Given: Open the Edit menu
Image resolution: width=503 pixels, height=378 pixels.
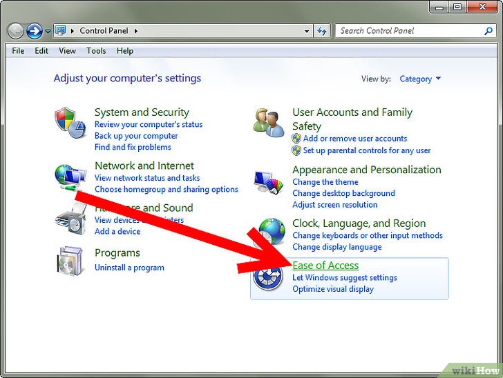Looking at the screenshot, I should click(41, 51).
